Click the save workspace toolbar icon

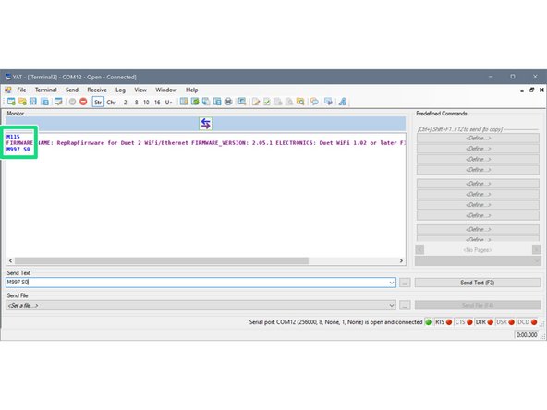pyautogui.click(x=44, y=102)
